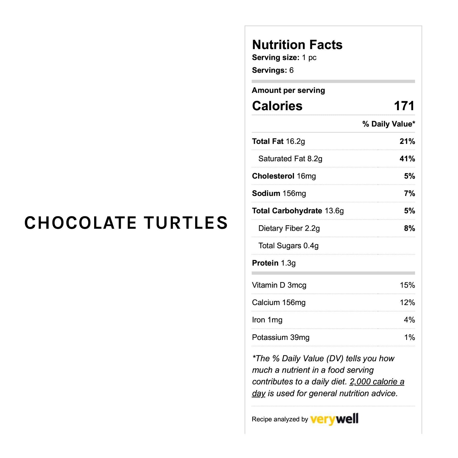458x458 pixels.
Task: Click the Cholesterol 16mg row label
Action: coord(284,176)
